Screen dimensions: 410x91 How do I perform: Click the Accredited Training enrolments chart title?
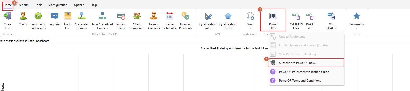coord(234,48)
